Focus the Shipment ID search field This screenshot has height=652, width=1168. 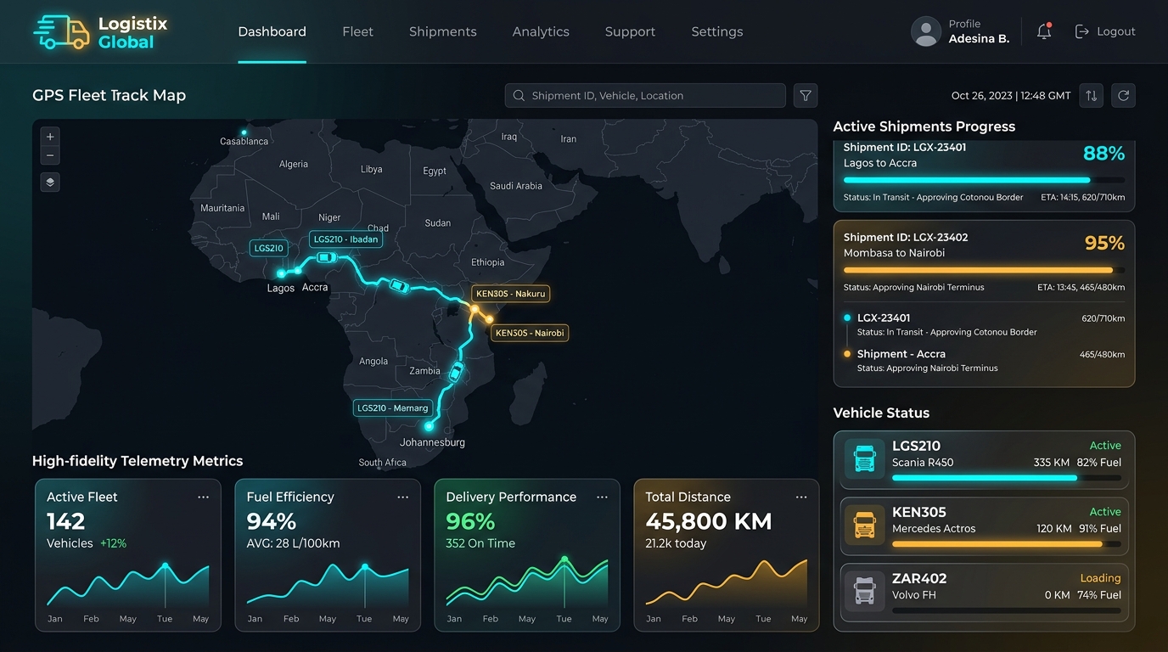645,95
